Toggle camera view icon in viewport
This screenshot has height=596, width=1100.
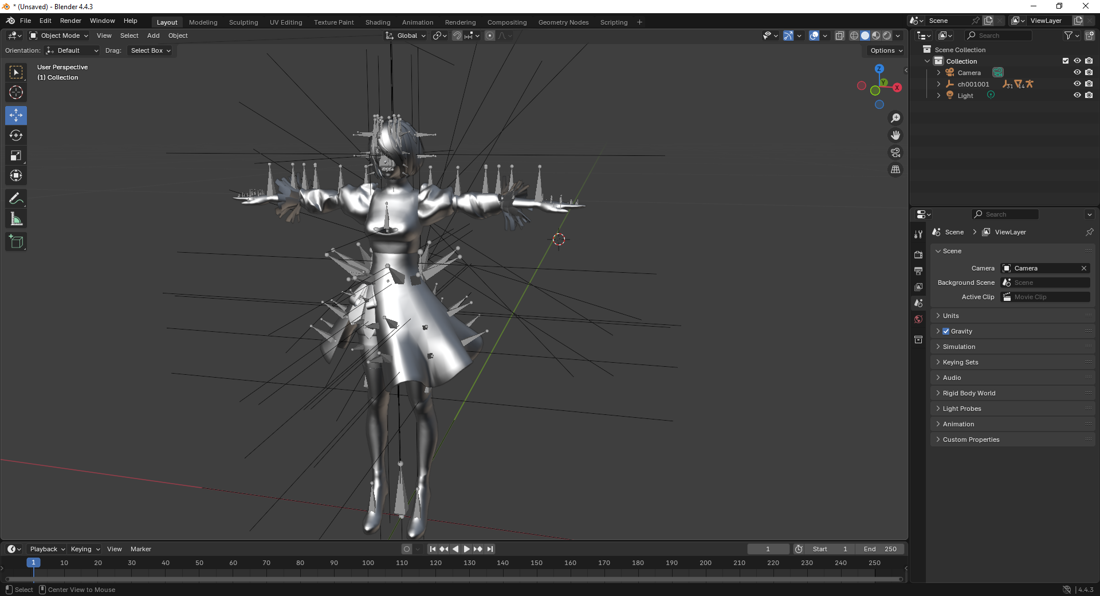tap(895, 152)
